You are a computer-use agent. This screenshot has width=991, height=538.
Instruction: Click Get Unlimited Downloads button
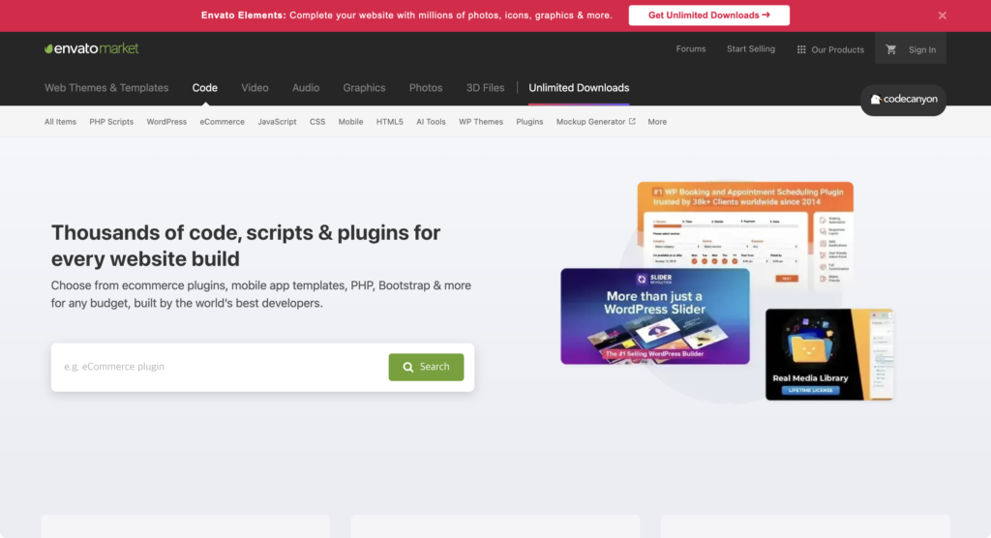(709, 15)
